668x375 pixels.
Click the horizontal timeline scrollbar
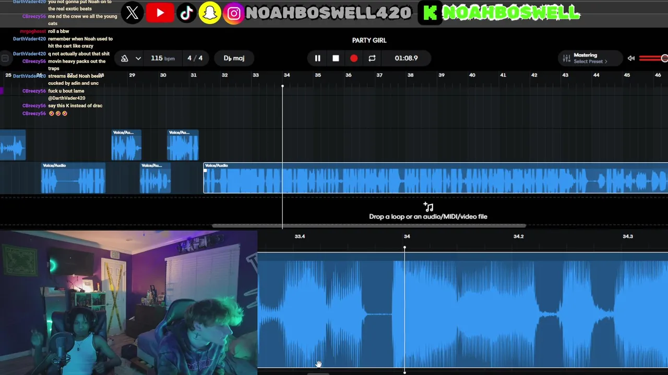368,226
